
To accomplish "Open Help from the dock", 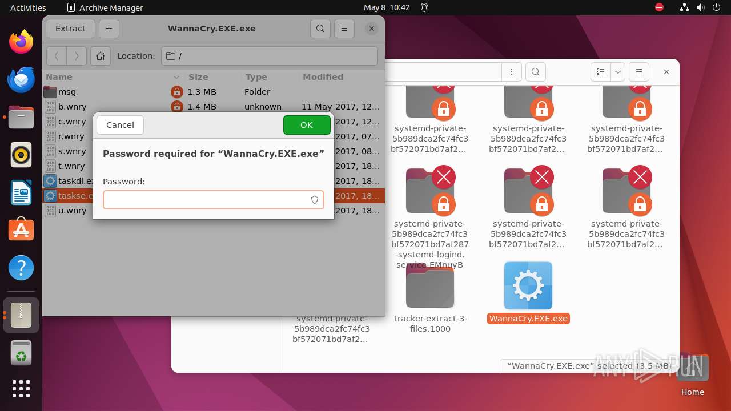I will [x=21, y=268].
